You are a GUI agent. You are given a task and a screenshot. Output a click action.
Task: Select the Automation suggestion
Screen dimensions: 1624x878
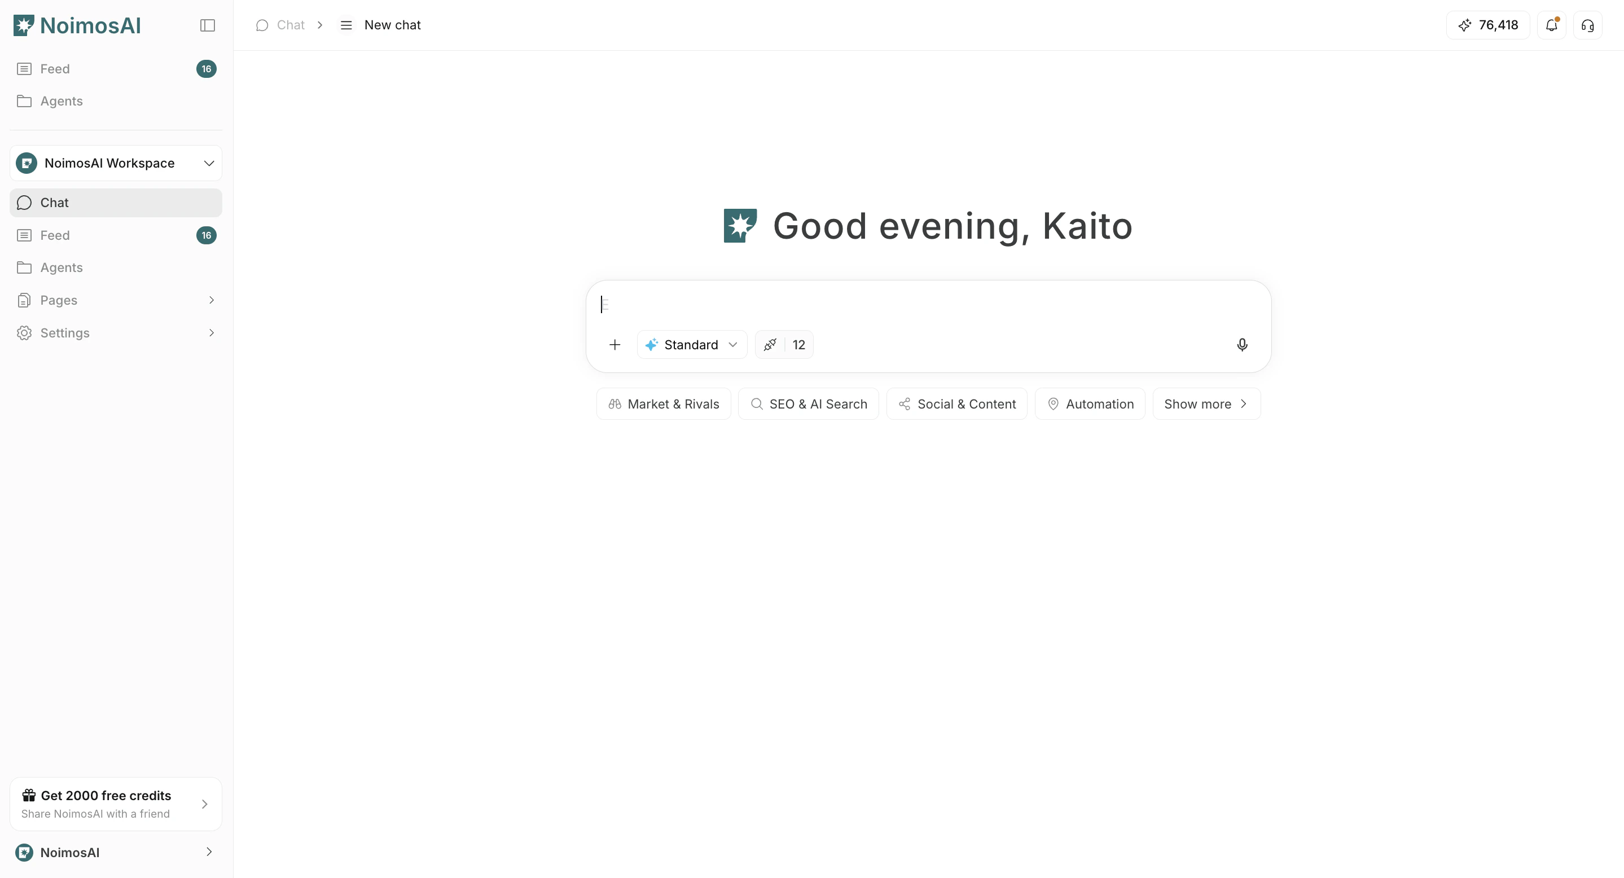[1090, 404]
